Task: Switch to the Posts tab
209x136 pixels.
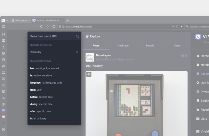Action: tap(96, 46)
